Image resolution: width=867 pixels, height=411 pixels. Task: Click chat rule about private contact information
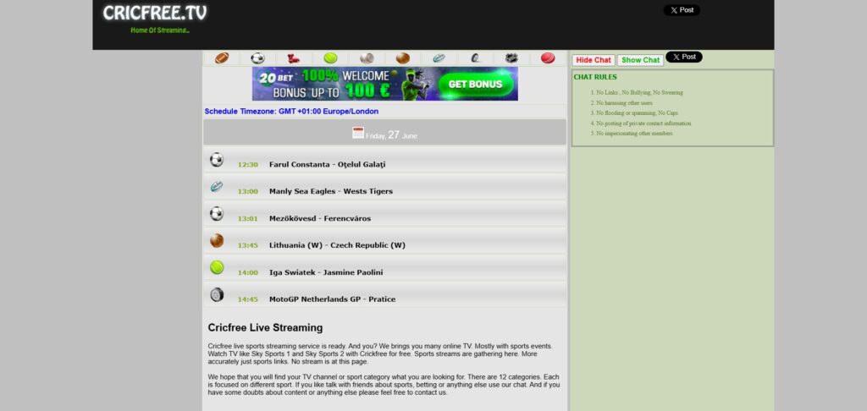tap(643, 123)
